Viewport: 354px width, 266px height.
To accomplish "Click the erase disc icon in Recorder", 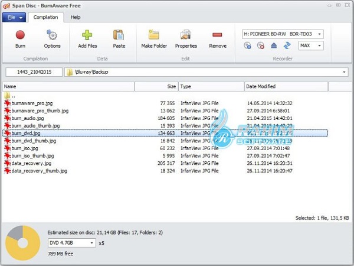I will [x=261, y=46].
